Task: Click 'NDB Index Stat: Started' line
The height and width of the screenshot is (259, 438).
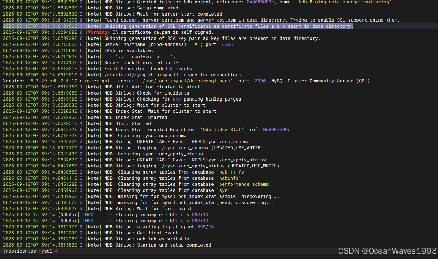Action: point(85,117)
